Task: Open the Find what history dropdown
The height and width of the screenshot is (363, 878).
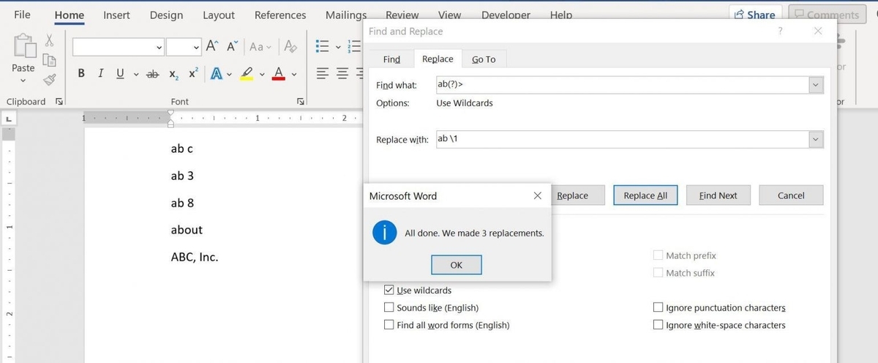Action: pos(816,86)
